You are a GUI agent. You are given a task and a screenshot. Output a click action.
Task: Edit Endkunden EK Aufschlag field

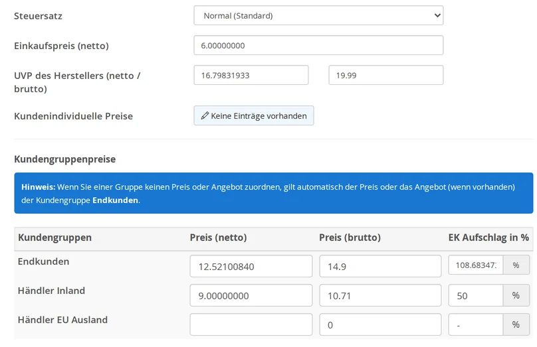pos(476,265)
